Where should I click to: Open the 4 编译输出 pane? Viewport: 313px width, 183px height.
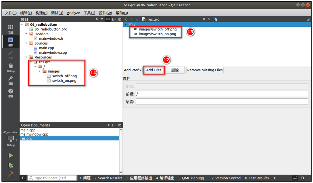(165, 178)
